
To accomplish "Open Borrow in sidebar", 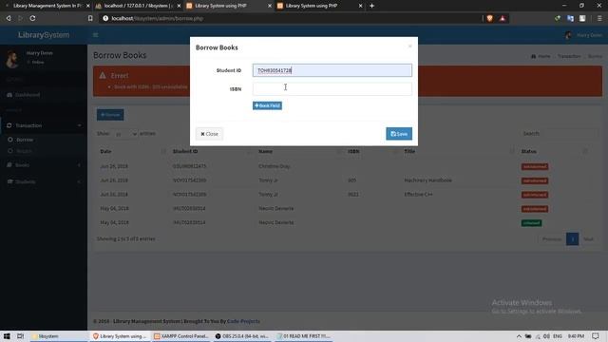I will coord(25,140).
